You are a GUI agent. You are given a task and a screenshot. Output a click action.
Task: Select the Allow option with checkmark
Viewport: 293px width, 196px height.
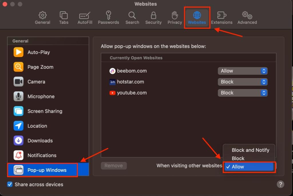click(249, 167)
